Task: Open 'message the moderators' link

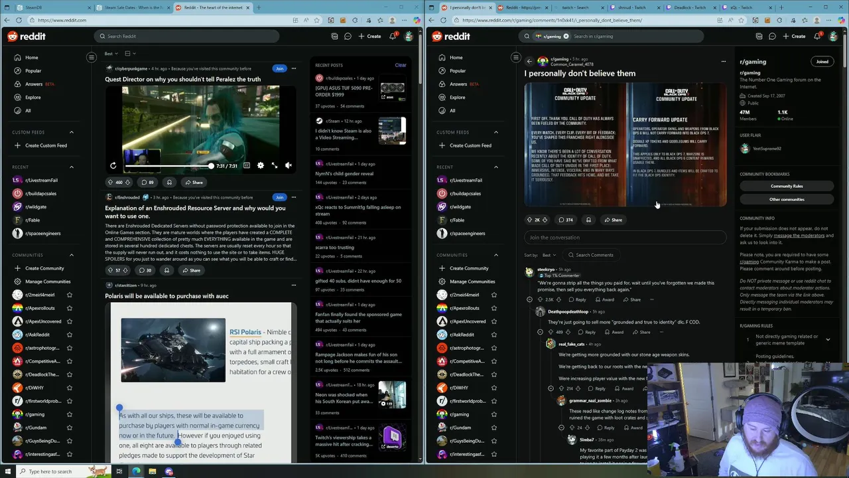Action: [799, 235]
